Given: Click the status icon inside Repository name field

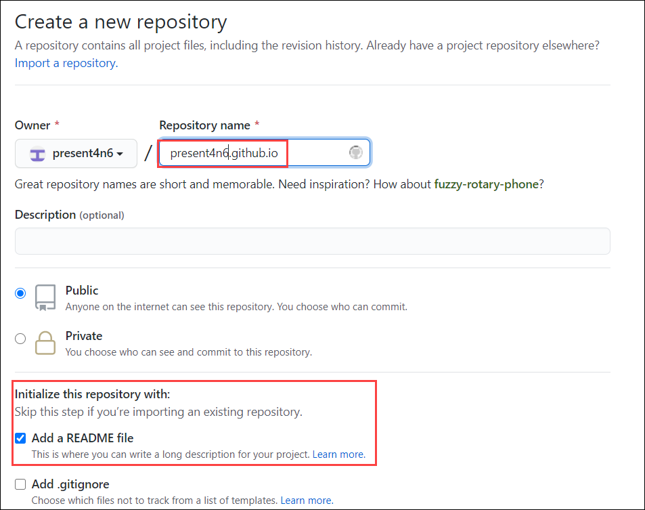Looking at the screenshot, I should point(356,152).
